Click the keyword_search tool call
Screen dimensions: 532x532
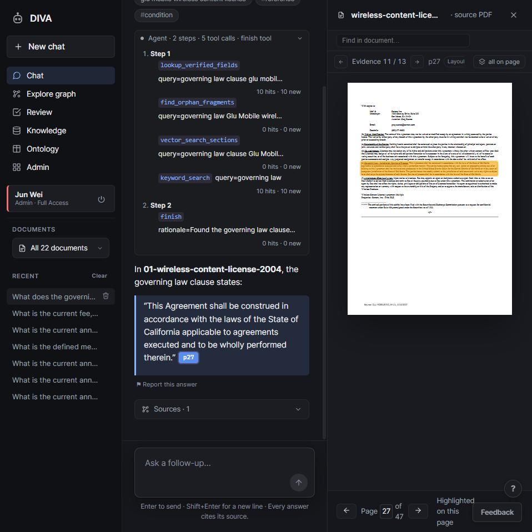(185, 178)
